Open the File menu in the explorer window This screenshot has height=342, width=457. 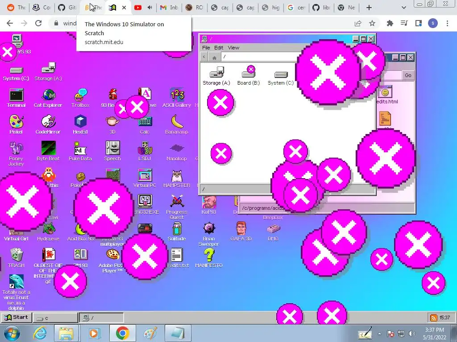(206, 48)
